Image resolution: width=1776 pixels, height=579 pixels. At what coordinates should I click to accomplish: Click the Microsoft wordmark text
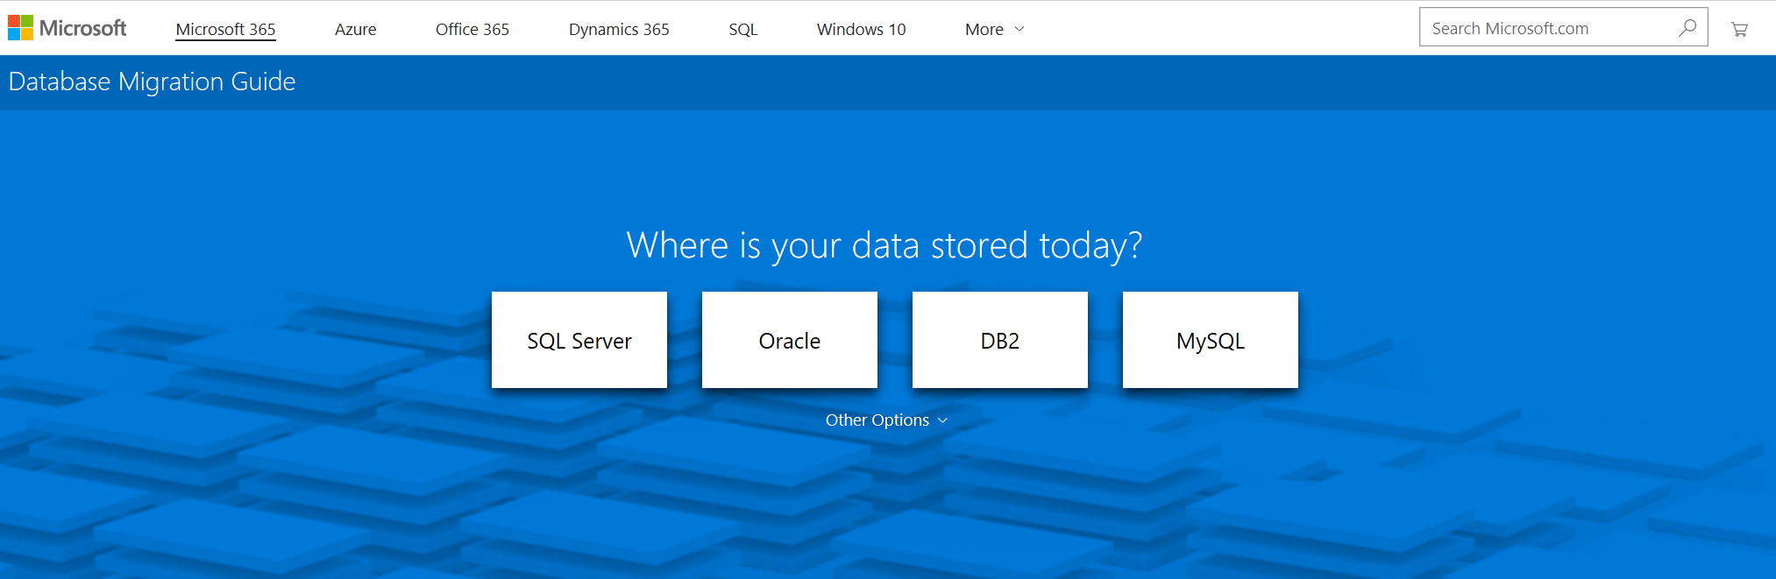tap(83, 28)
